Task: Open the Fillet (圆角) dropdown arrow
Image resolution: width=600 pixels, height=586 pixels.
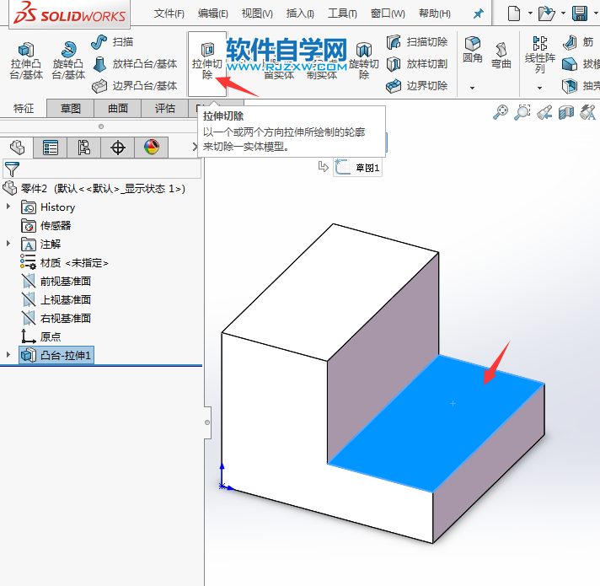Action: (x=472, y=88)
